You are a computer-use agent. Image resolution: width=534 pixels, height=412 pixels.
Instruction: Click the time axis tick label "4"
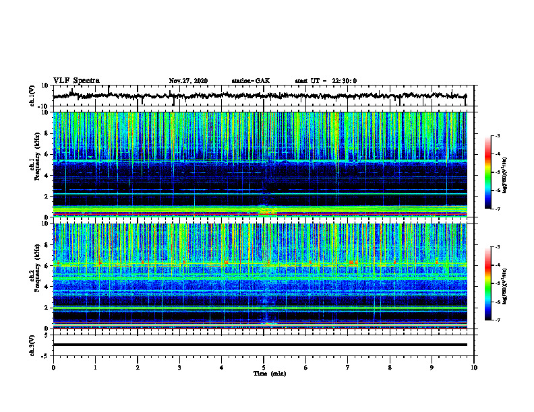[x=222, y=368]
